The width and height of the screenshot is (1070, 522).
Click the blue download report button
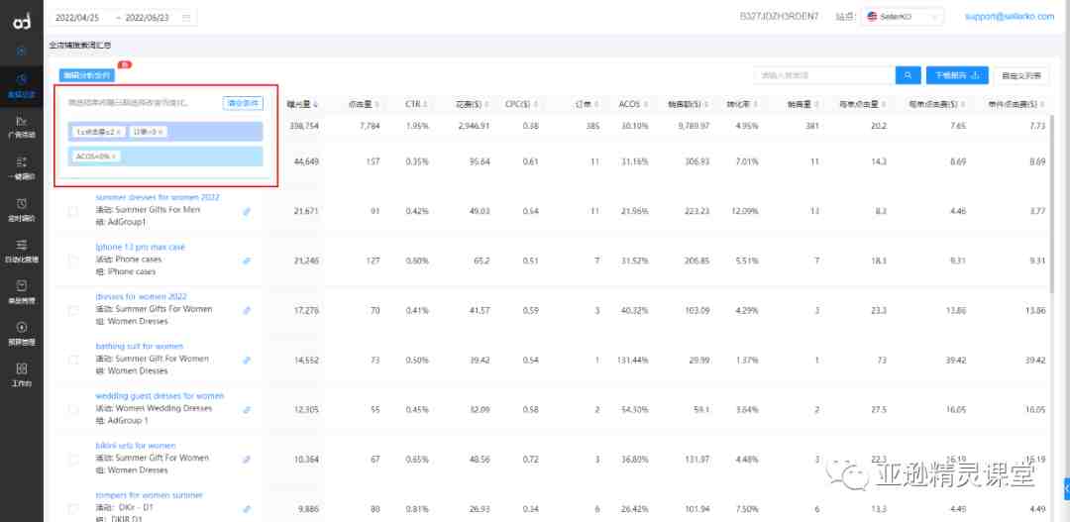tap(957, 75)
